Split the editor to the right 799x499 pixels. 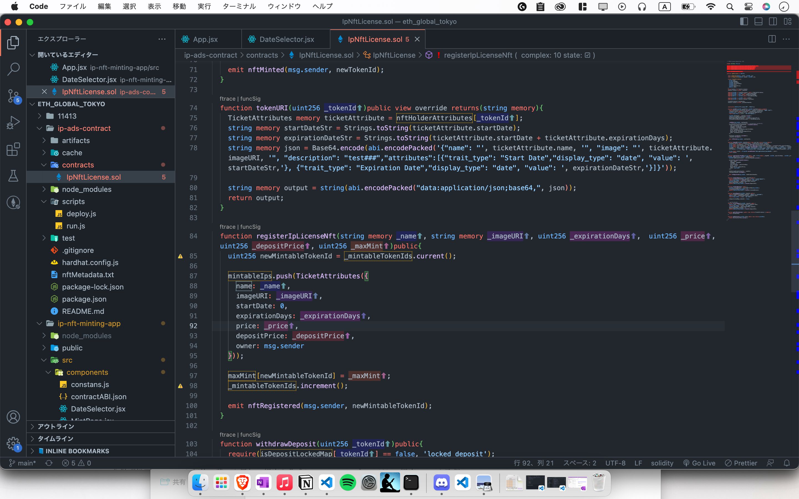[772, 39]
